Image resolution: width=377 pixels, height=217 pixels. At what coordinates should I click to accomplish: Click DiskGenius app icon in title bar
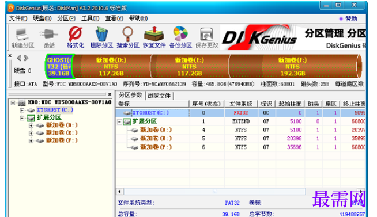[x=11, y=7]
